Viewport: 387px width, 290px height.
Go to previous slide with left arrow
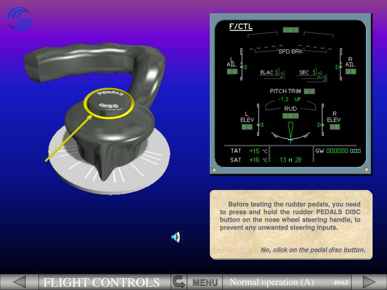19,282
